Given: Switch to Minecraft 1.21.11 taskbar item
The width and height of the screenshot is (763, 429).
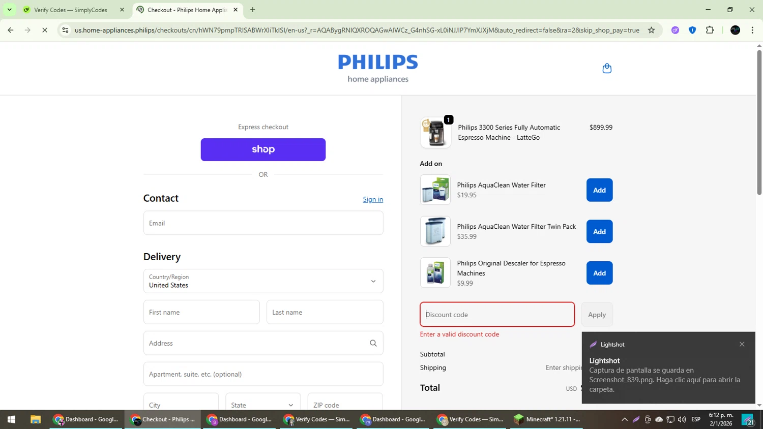Looking at the screenshot, I should [547, 419].
